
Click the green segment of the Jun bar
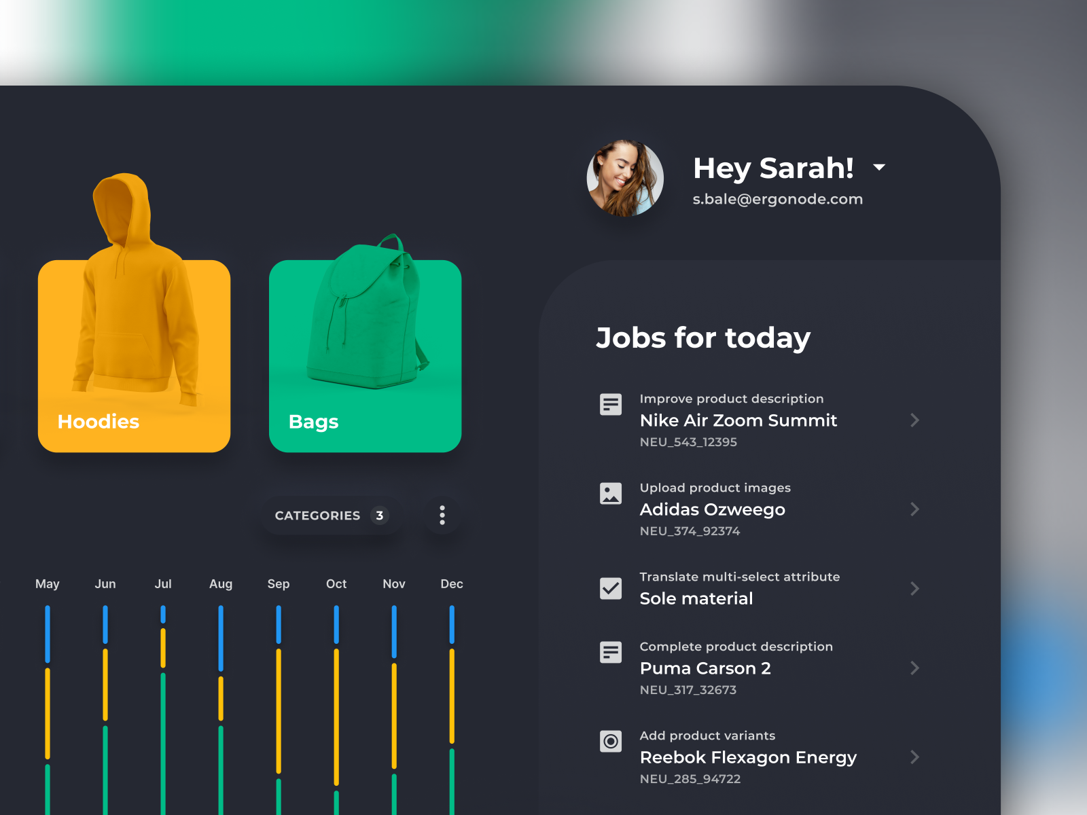point(105,770)
